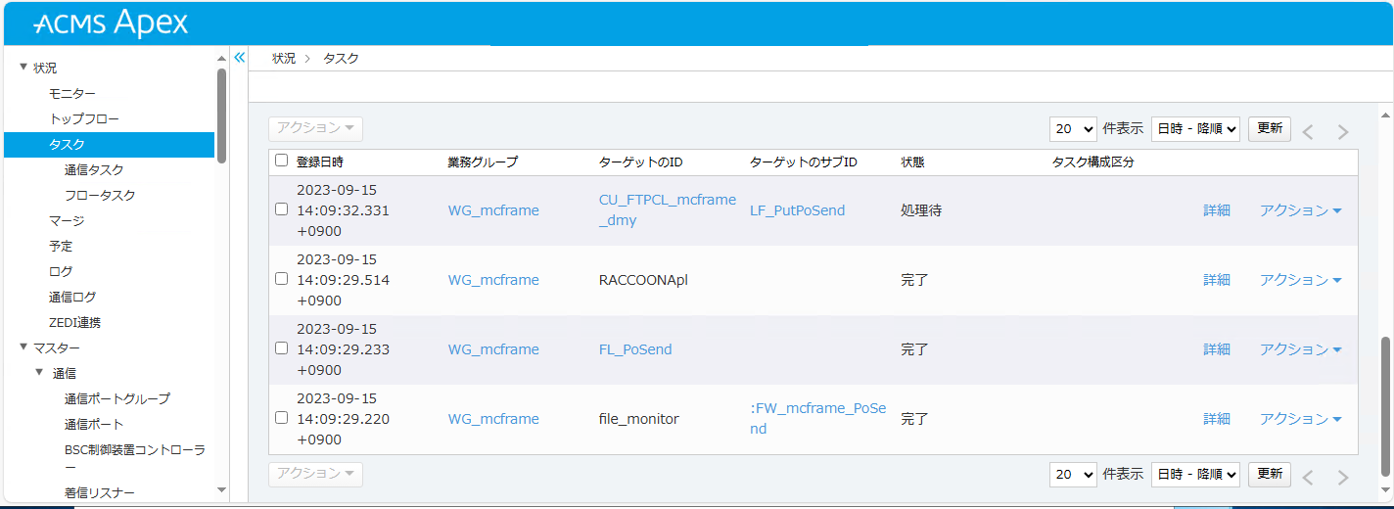
Task: Open 詳細 for the file_monitor row
Action: click(x=1217, y=419)
